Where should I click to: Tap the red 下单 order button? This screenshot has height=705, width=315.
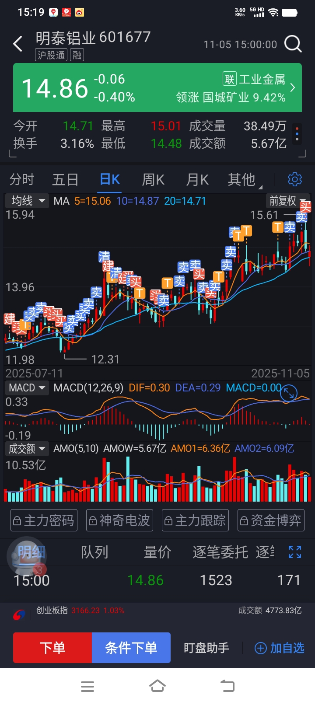[x=52, y=648]
